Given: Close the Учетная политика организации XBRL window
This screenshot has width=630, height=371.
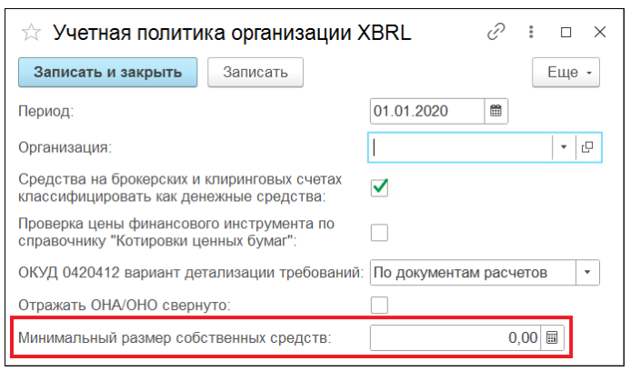Looking at the screenshot, I should [599, 33].
